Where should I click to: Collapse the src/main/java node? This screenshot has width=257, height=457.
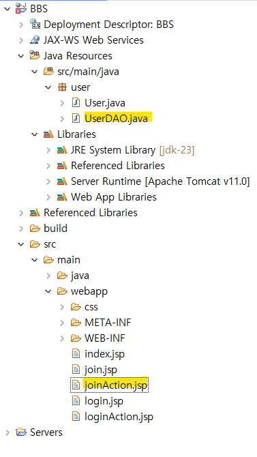(35, 72)
